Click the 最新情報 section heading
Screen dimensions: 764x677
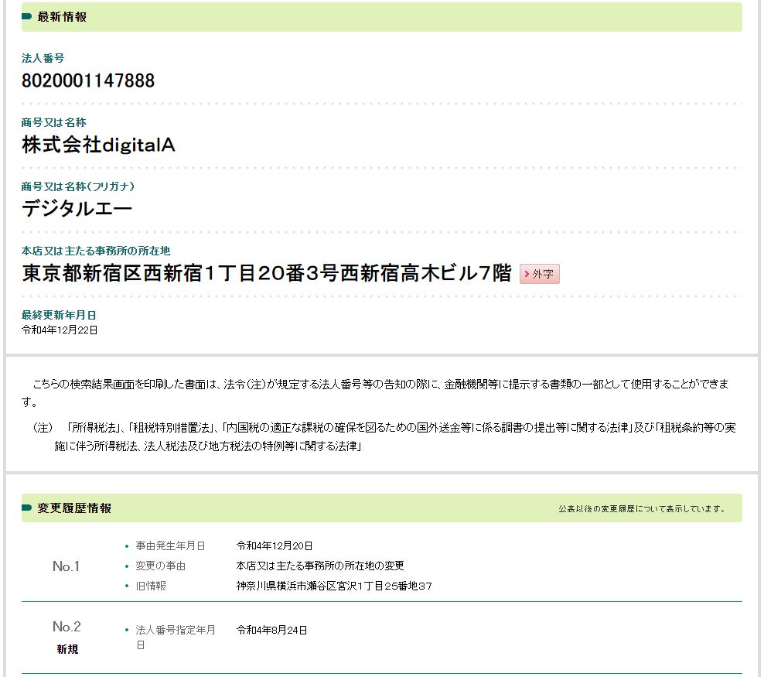point(62,17)
